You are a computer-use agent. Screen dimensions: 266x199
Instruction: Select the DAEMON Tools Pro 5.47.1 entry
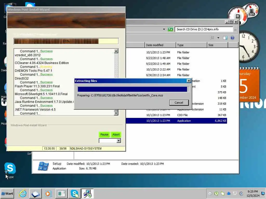point(34,70)
